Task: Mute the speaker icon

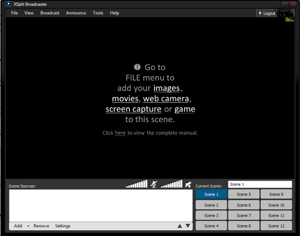Action: click(188, 184)
